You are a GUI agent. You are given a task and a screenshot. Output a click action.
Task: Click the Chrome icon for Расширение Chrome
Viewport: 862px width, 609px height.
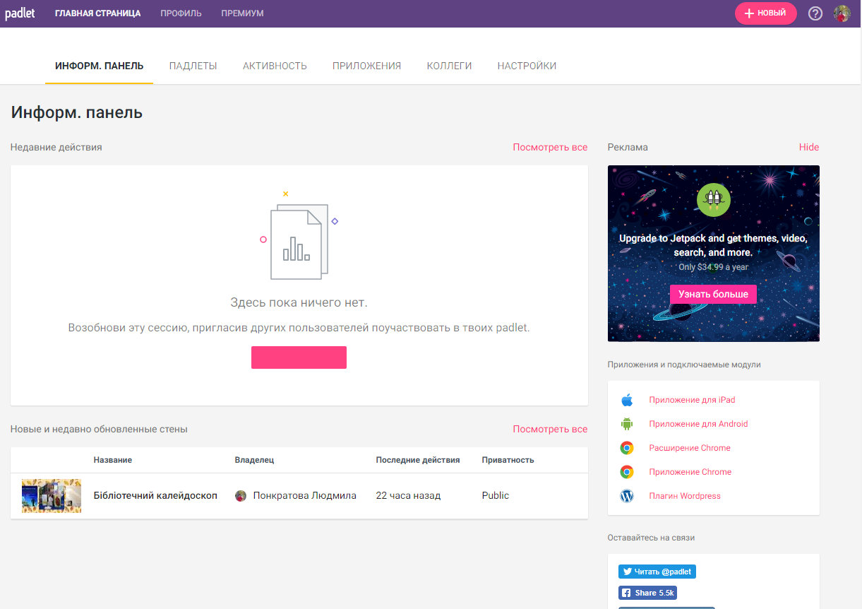[627, 448]
